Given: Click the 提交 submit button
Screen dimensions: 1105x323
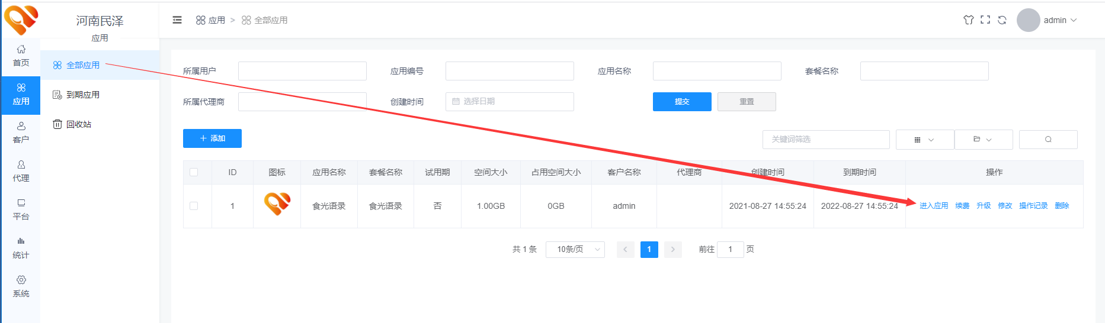Looking at the screenshot, I should tap(682, 102).
